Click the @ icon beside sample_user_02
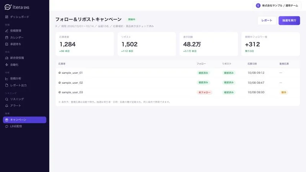Image resolution: width=306 pixels, height=172 pixels. [60, 83]
